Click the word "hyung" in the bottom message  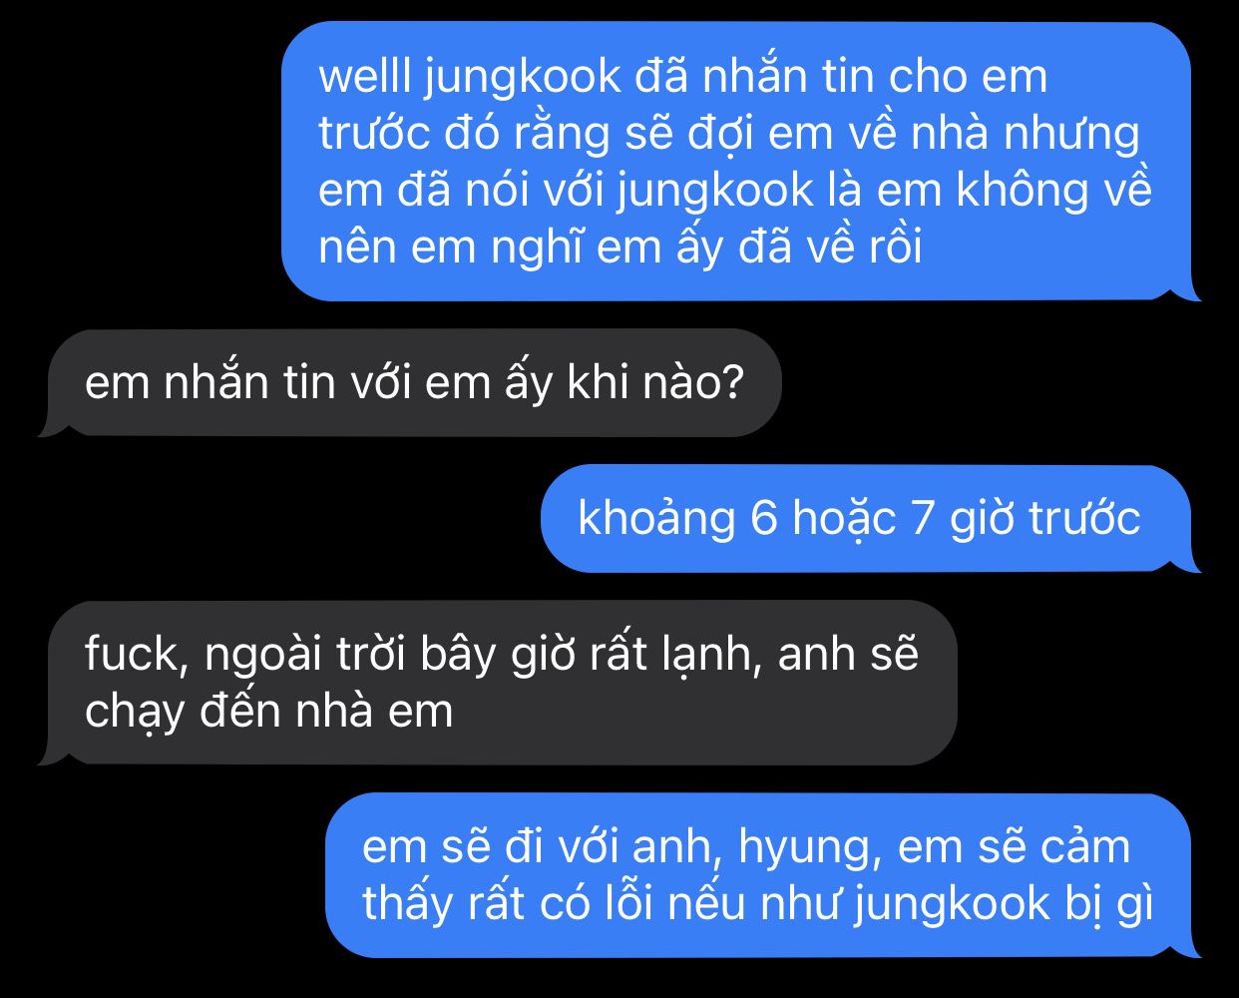(810, 847)
